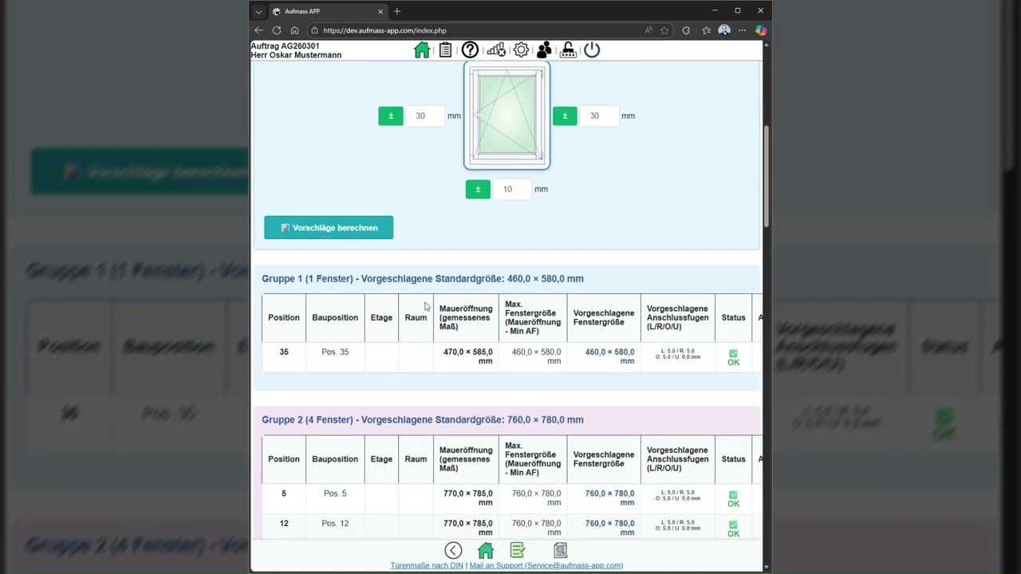Viewport: 1021px width, 574px height.
Task: Click position number 35 cell
Action: pyautogui.click(x=284, y=356)
